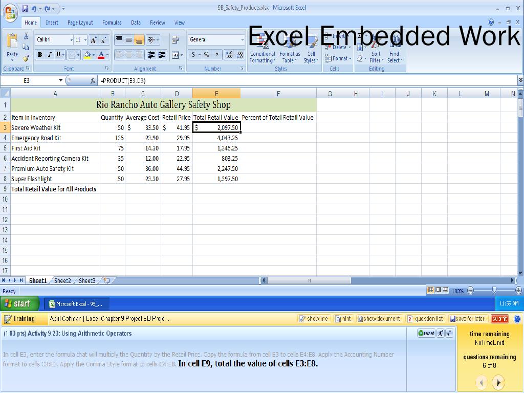Click the Office button
The width and height of the screenshot is (524, 393).
[x=10, y=12]
